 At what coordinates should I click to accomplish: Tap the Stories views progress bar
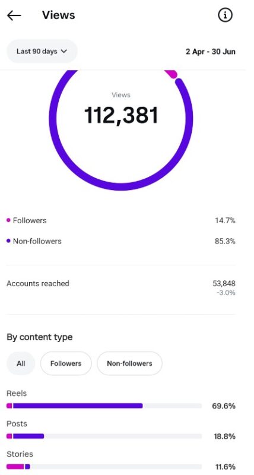point(104,467)
